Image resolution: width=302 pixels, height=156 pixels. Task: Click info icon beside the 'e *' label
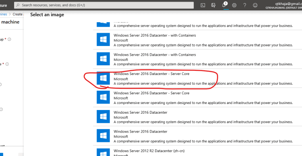pos(7,64)
